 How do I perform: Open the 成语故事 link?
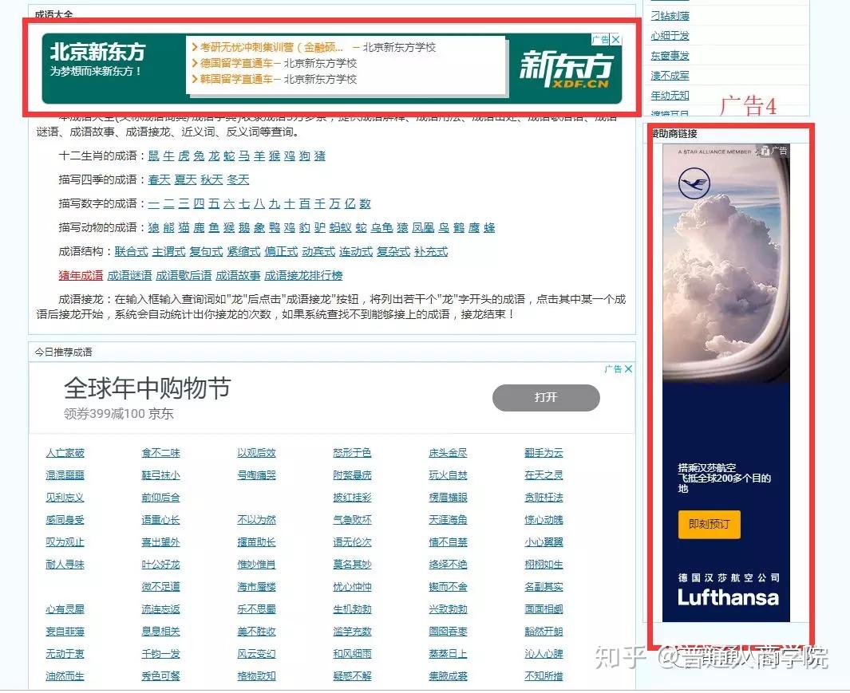coord(238,275)
